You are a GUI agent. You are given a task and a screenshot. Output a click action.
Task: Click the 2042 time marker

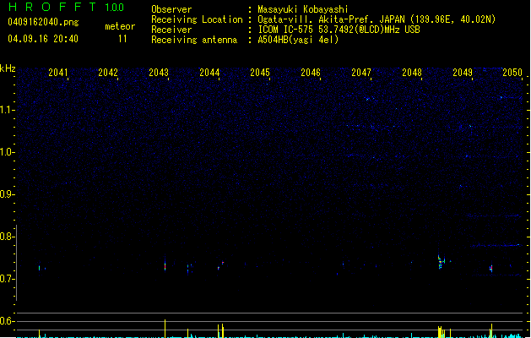click(x=108, y=73)
